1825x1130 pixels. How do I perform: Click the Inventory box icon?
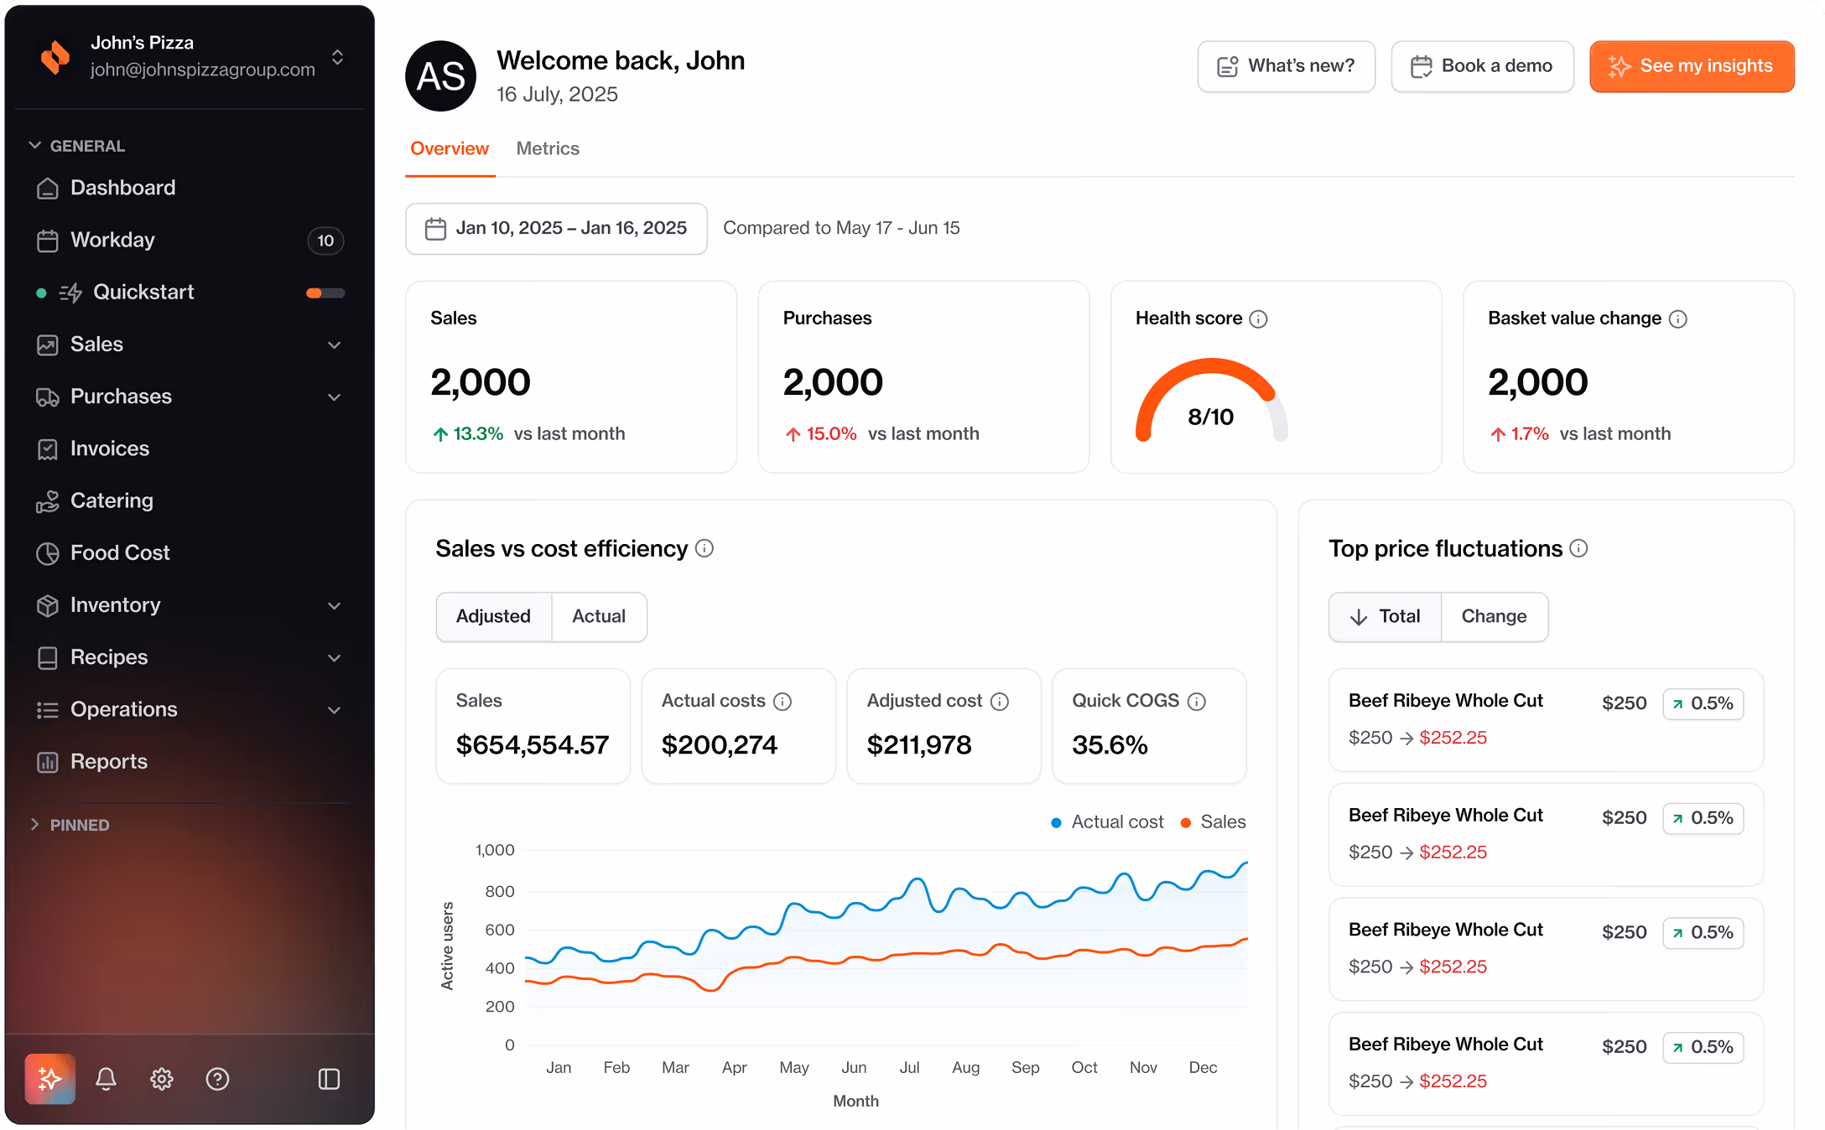(48, 605)
